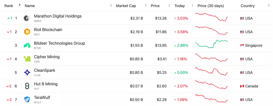The height and width of the screenshot is (106, 273).
Task: Click the Marathon Digital Holdings logo icon
Action: click(x=27, y=18)
